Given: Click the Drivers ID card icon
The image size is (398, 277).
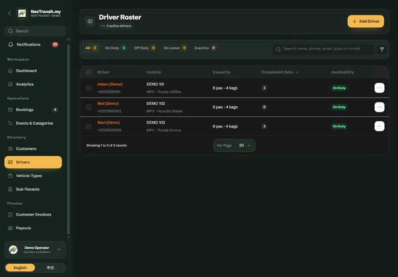Looking at the screenshot, I should coord(10,162).
